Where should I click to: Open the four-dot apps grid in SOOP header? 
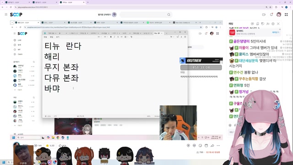286,14
